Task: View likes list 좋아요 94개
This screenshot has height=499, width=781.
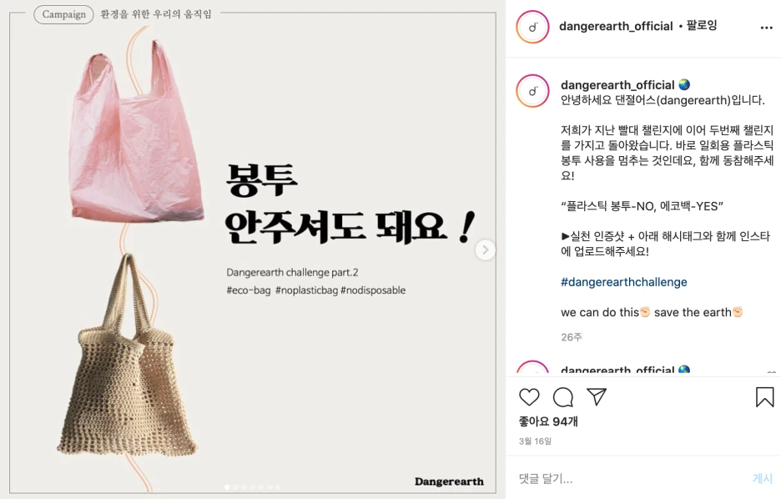Action: pos(548,421)
